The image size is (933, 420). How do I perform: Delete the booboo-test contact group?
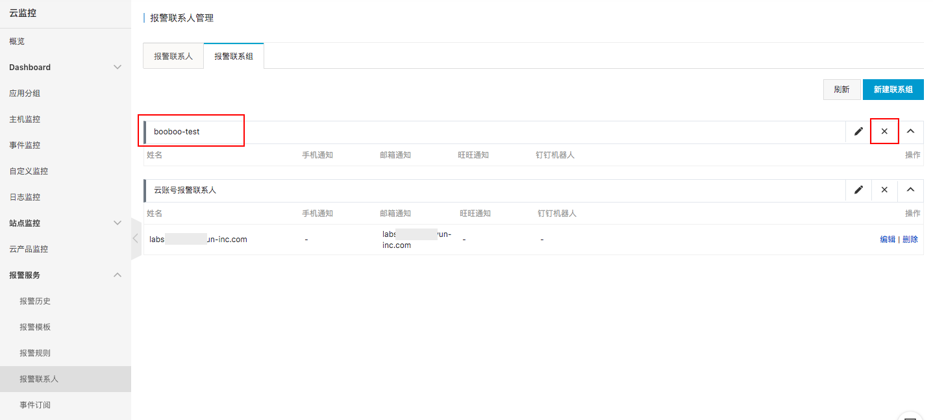click(x=884, y=132)
